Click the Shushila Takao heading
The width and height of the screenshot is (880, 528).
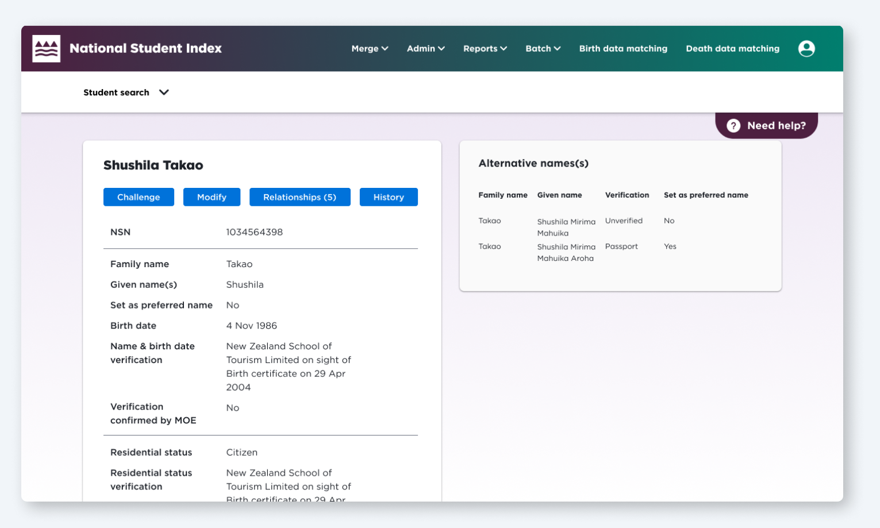[x=153, y=165]
